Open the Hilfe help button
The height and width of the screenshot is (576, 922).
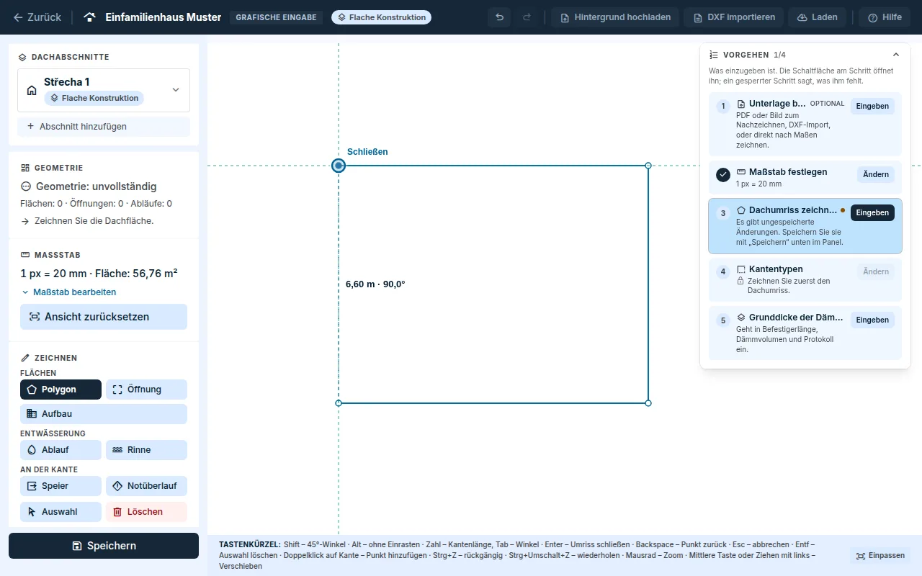(x=885, y=17)
